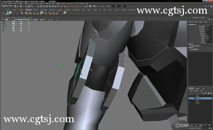Open the Channels menu in Channel Box
The image size is (213, 130).
click(x=191, y=22)
